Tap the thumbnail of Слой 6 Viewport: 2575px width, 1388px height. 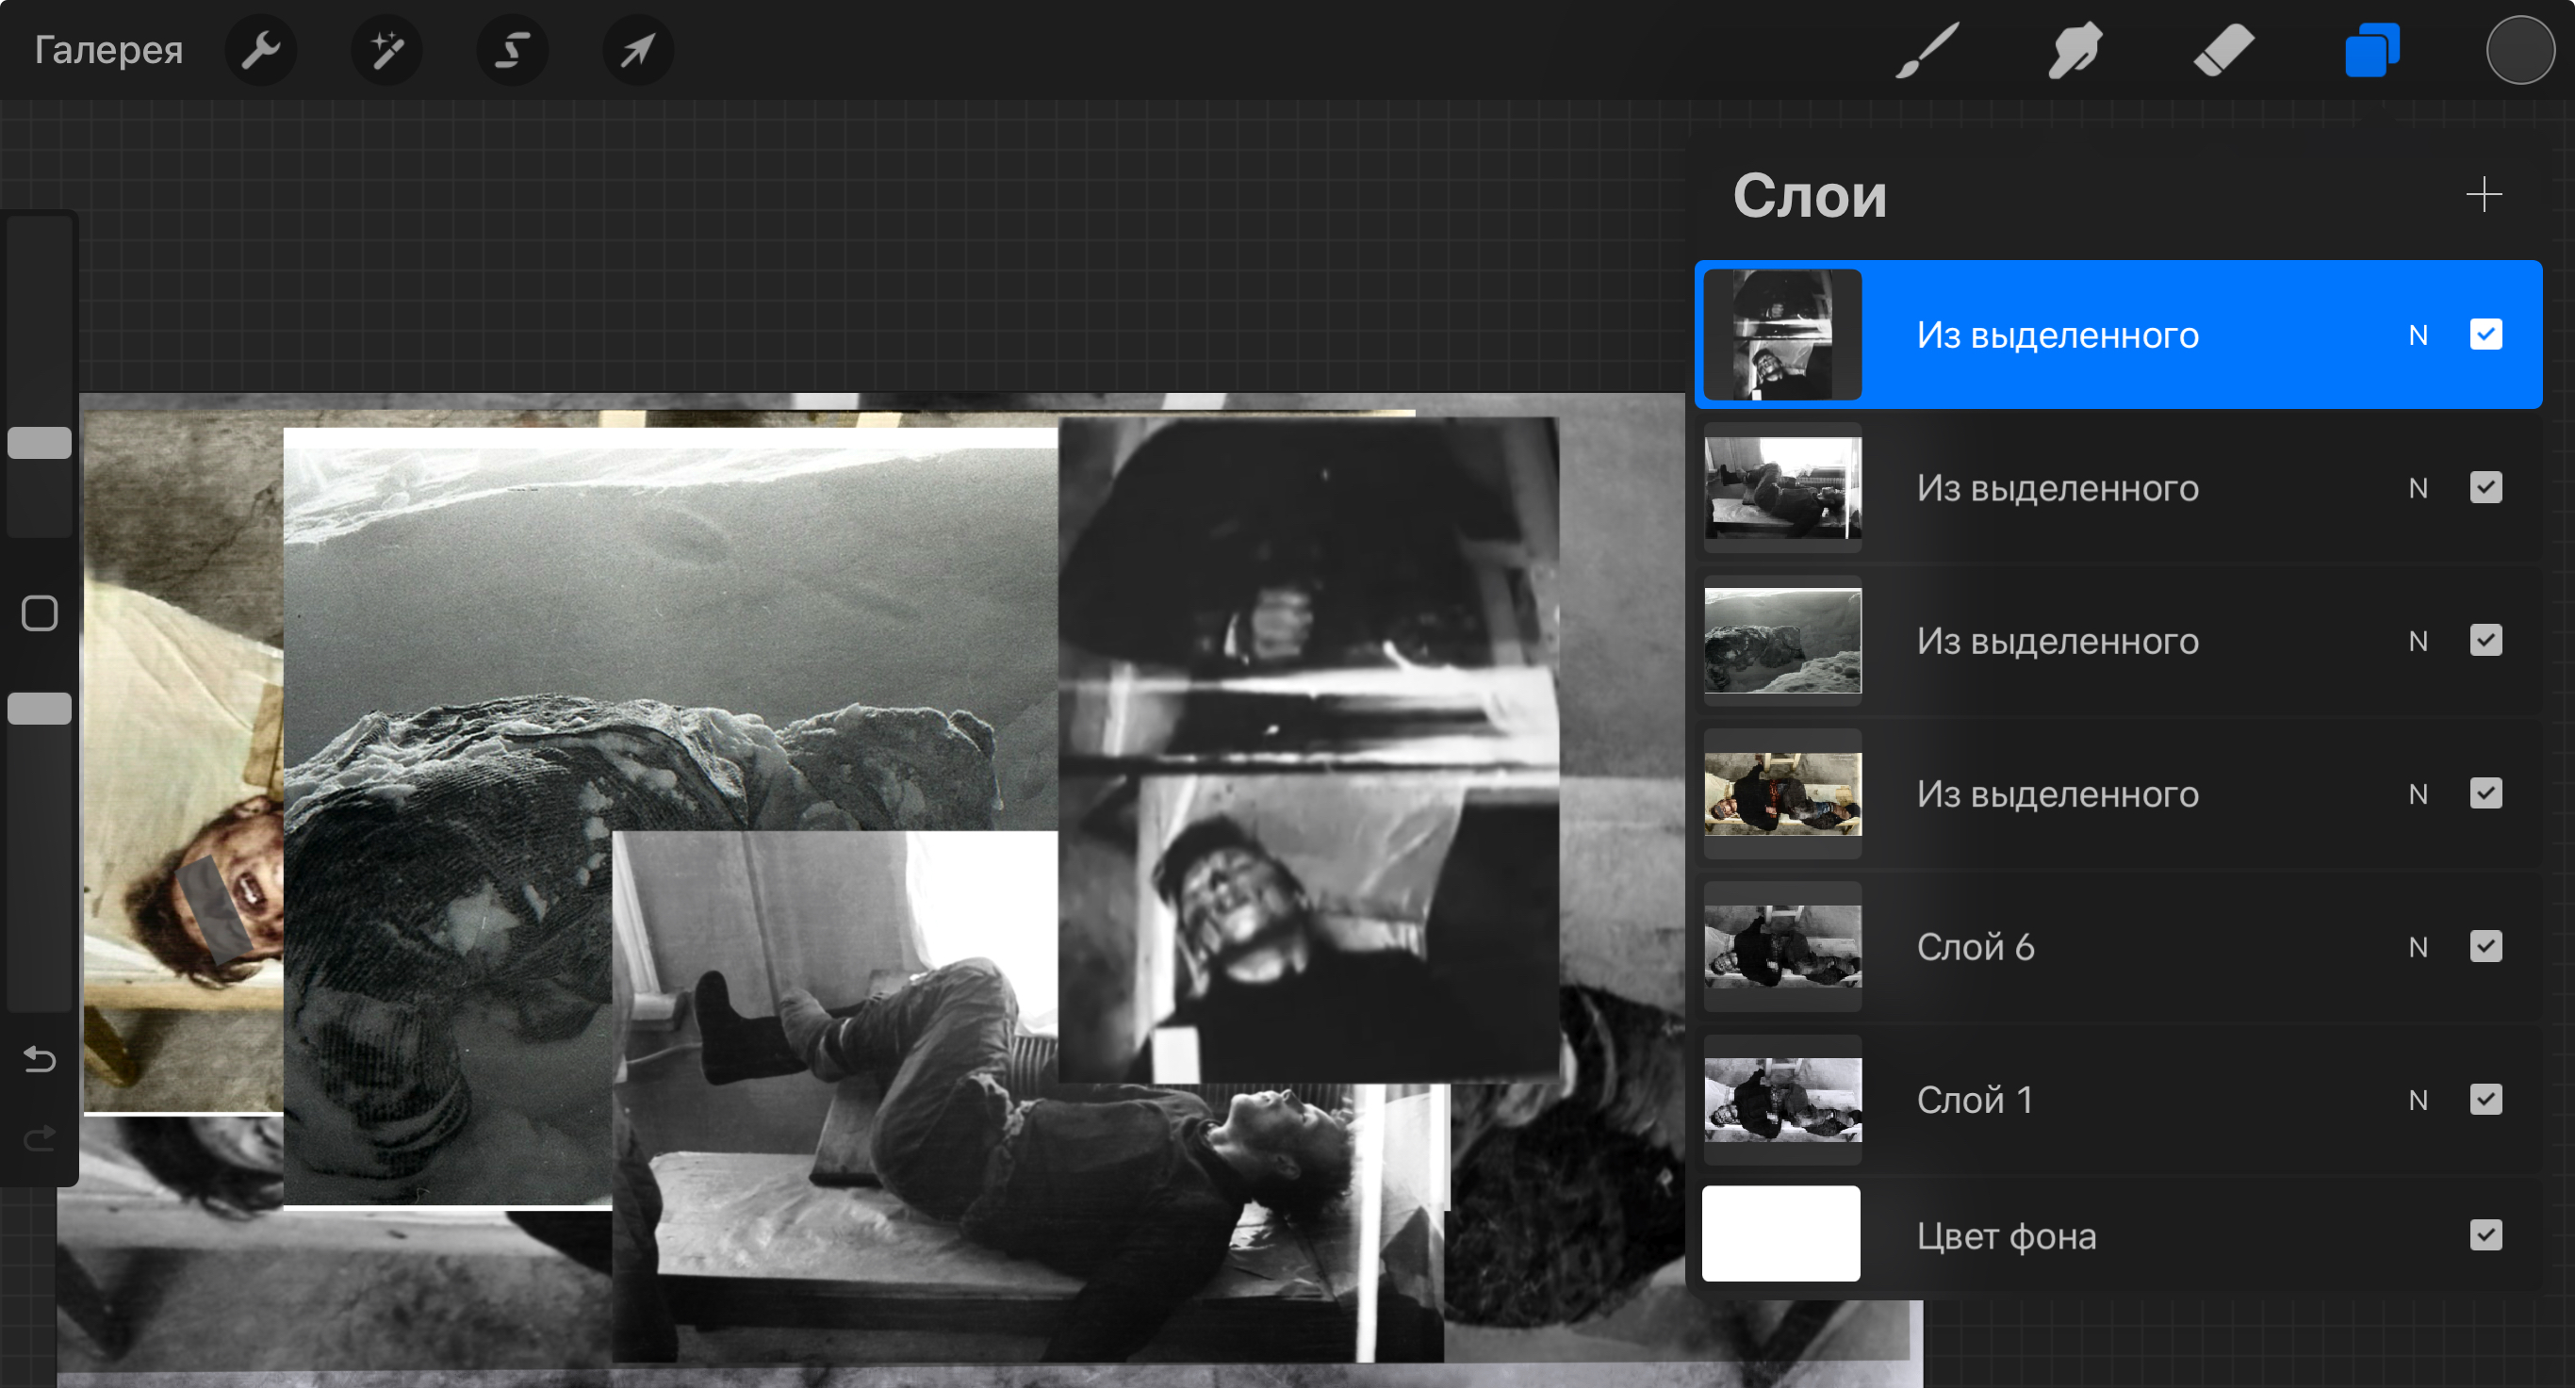(x=1782, y=946)
